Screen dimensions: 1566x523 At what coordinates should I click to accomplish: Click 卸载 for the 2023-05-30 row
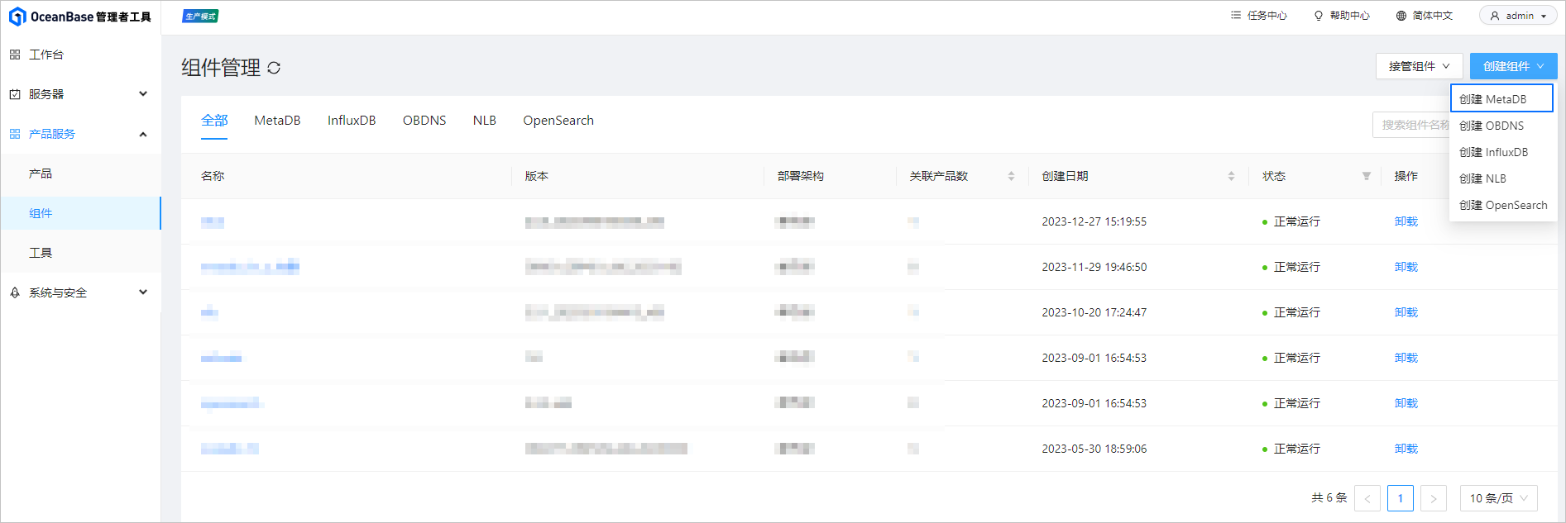1406,449
